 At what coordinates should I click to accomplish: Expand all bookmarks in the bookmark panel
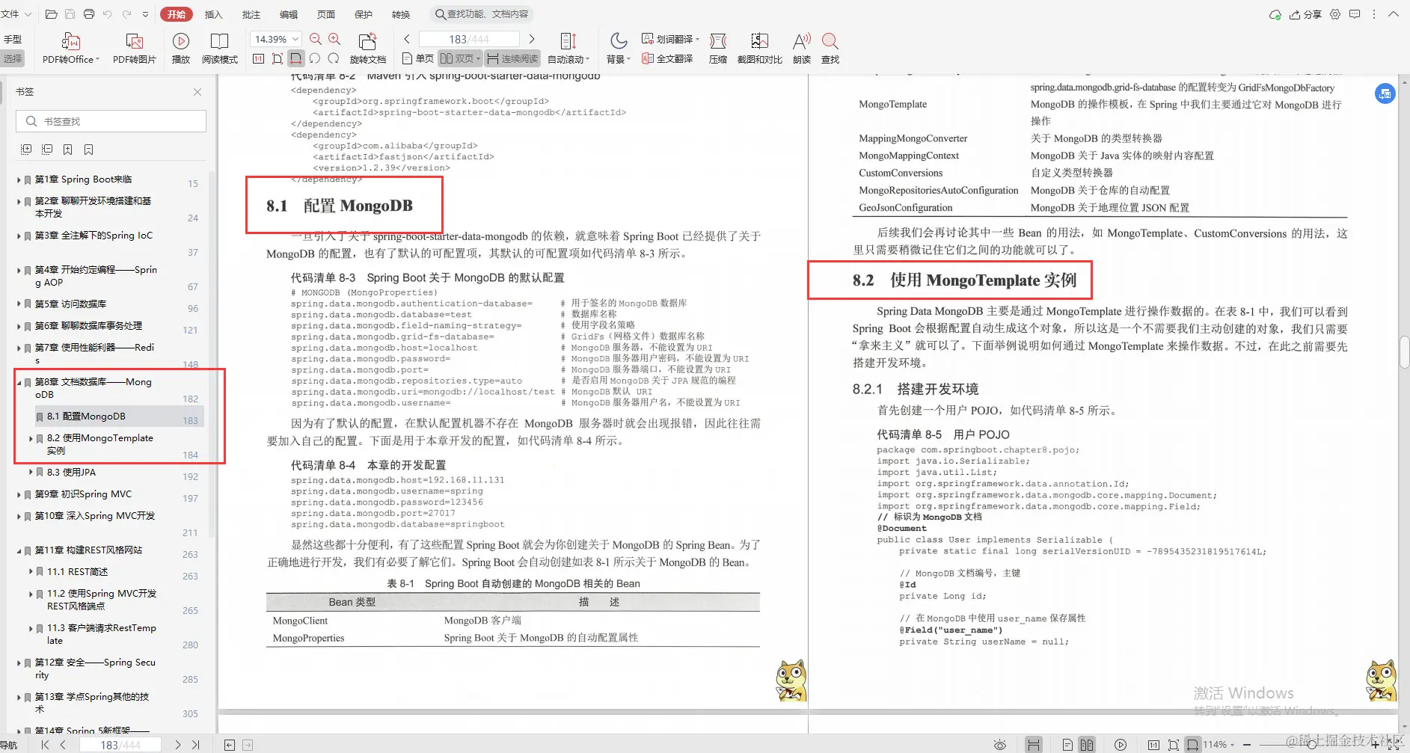pos(26,149)
